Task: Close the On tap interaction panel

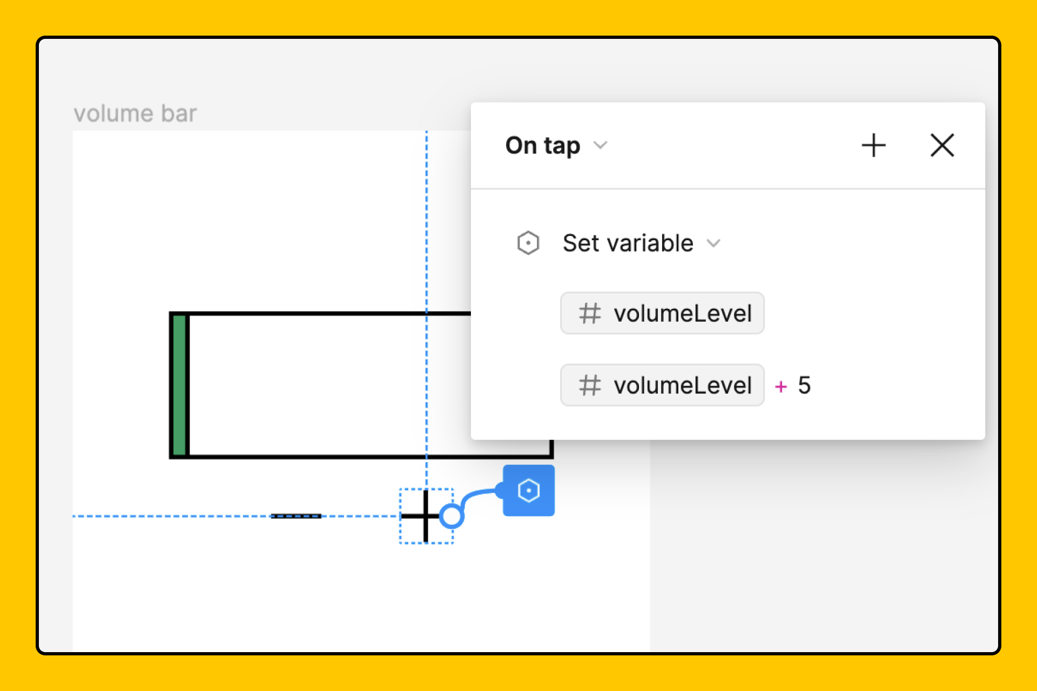Action: [942, 145]
